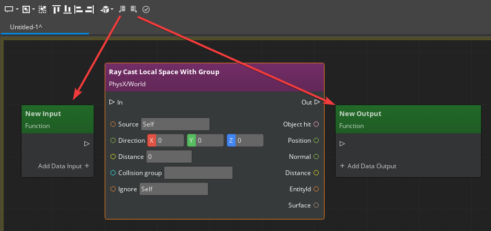Open the cube icon's dropdown arrow
491x231 pixels.
[112, 9]
